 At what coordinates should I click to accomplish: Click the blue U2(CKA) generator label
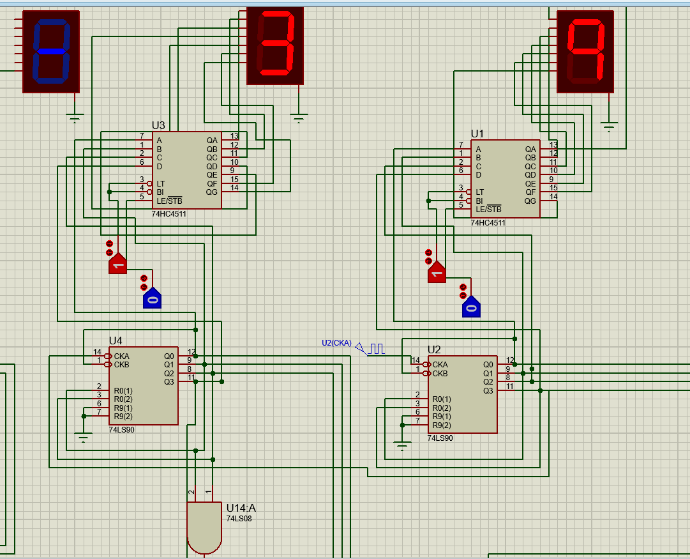pos(336,342)
